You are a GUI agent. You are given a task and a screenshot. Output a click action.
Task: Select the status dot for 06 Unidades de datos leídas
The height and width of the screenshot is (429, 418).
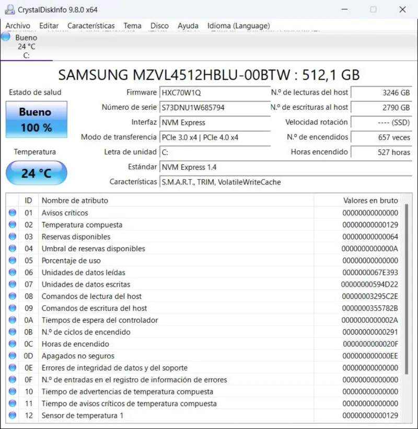pos(13,272)
